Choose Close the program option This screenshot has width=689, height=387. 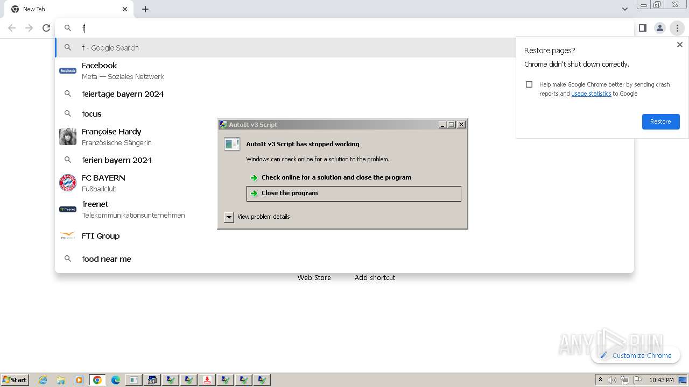[354, 193]
